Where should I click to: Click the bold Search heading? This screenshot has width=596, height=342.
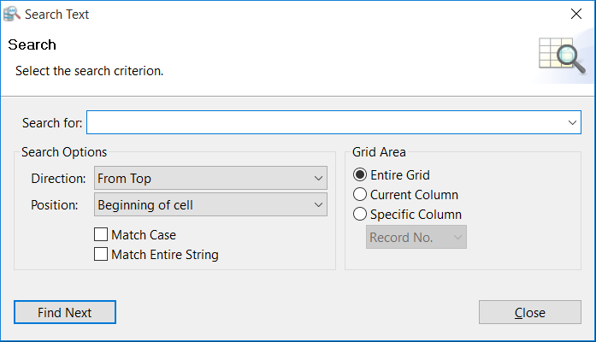[32, 45]
